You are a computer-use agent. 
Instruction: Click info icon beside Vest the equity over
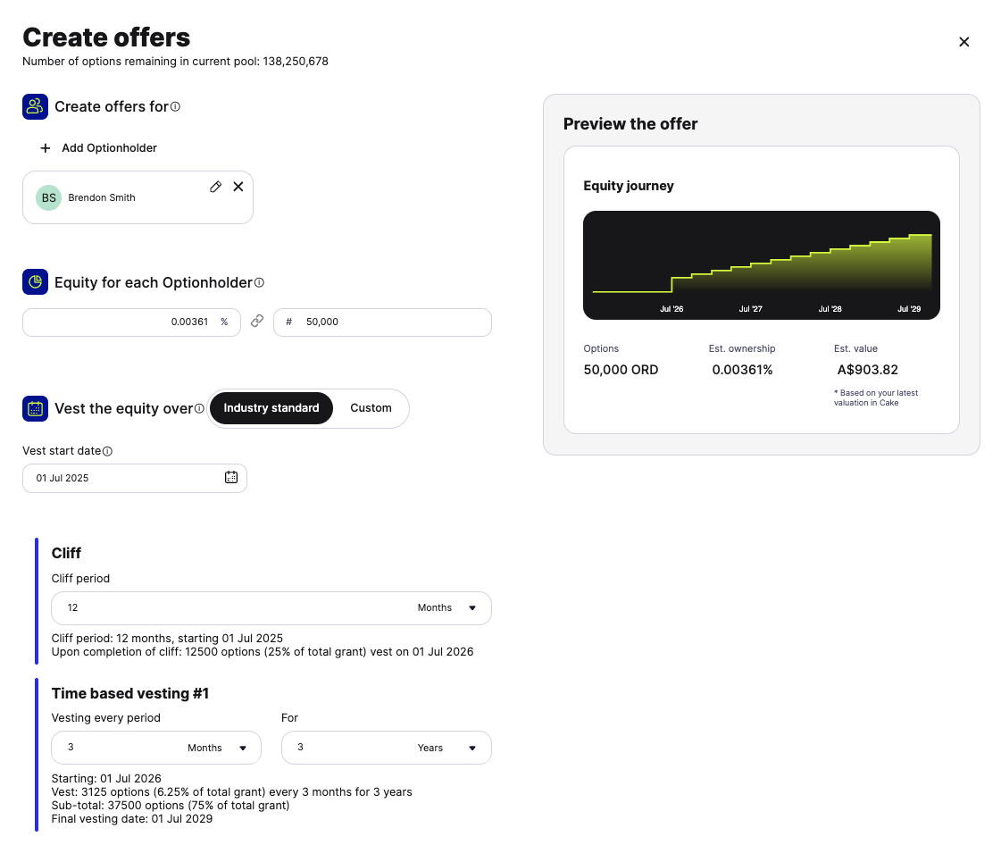[x=199, y=408]
